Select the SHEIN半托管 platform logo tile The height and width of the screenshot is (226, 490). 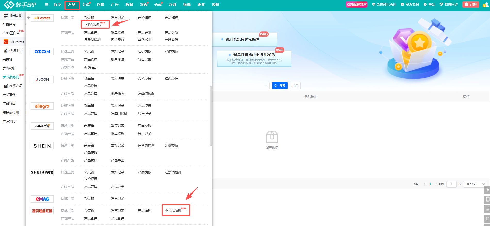[x=42, y=172]
